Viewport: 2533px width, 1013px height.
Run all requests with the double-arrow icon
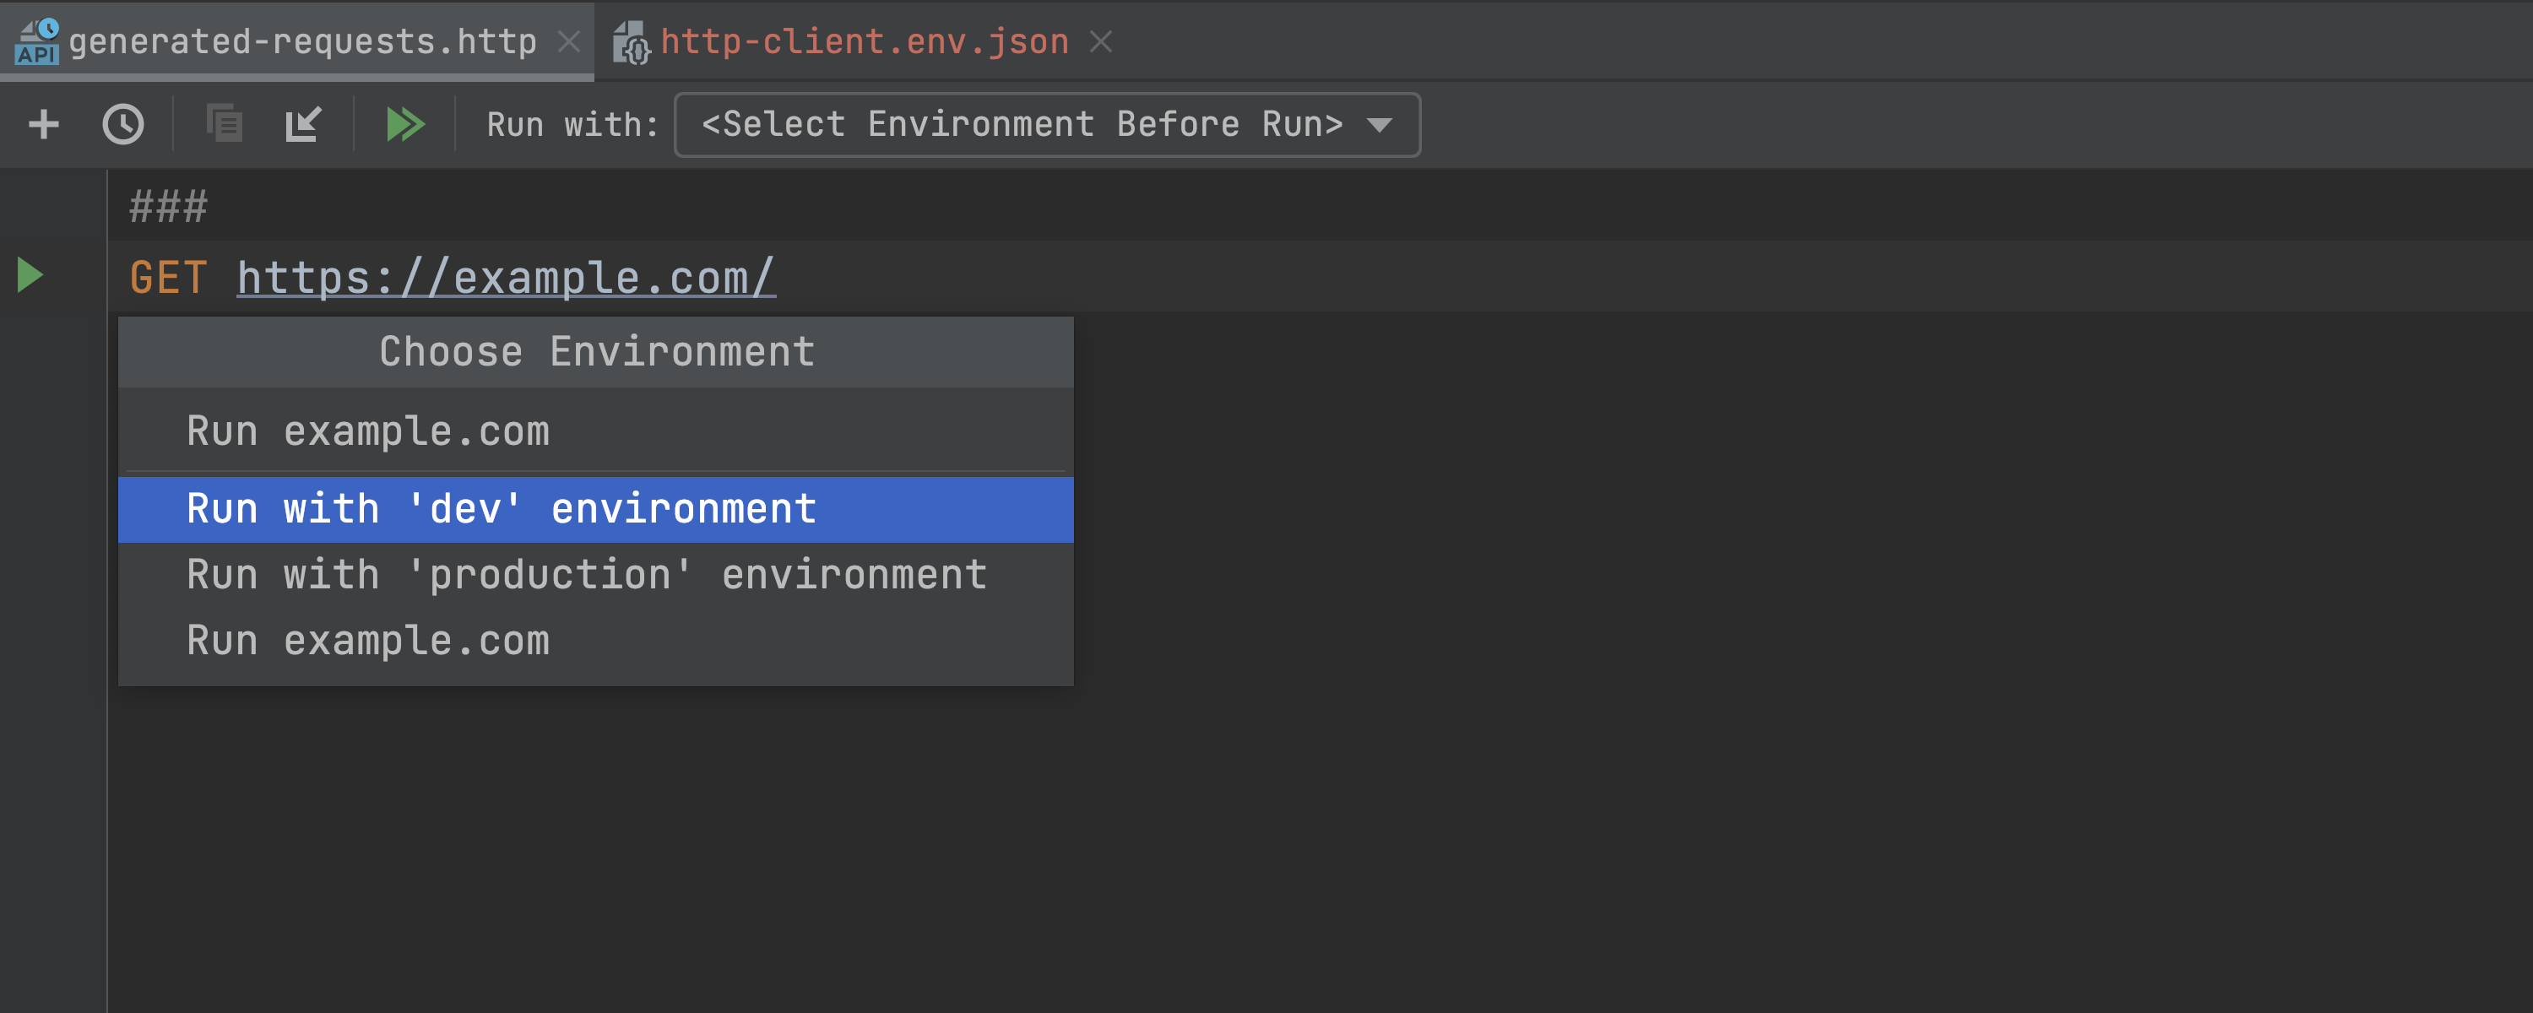[404, 125]
